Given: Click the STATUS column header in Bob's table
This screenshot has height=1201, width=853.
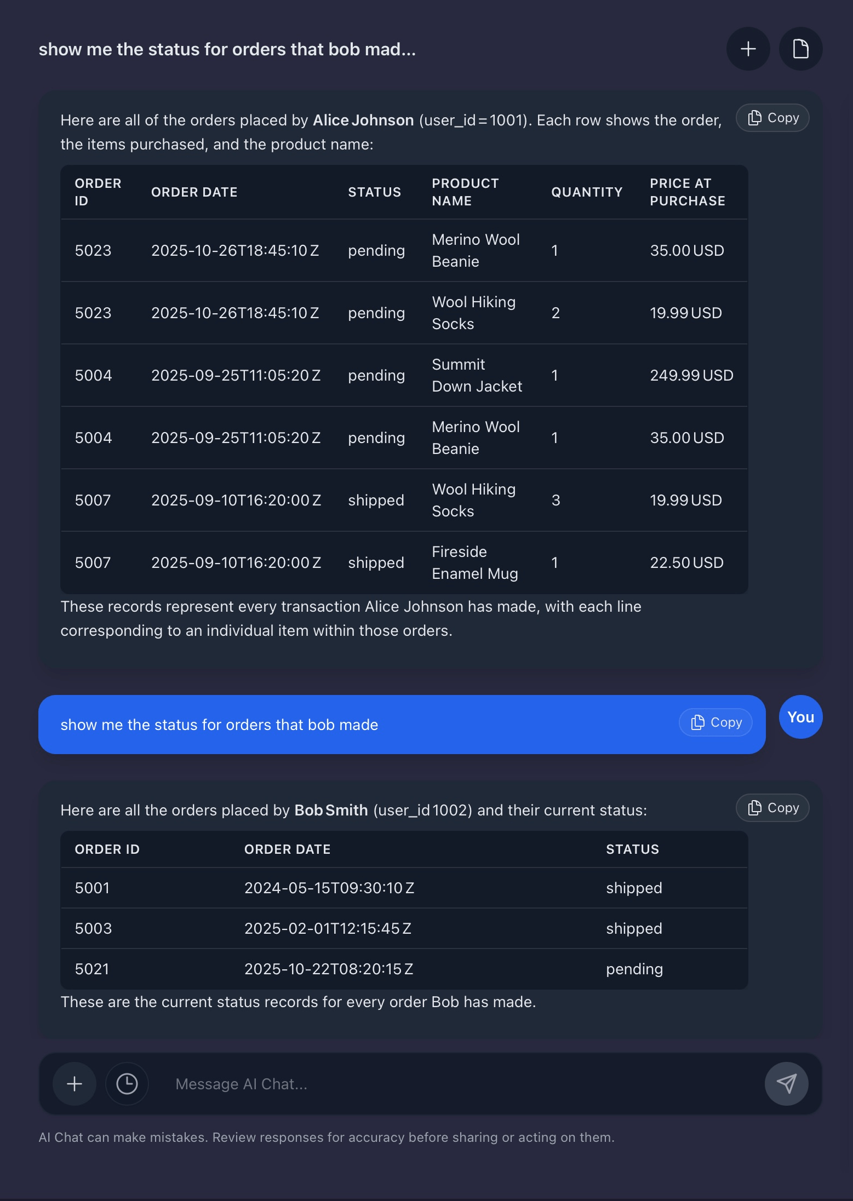Looking at the screenshot, I should [632, 849].
